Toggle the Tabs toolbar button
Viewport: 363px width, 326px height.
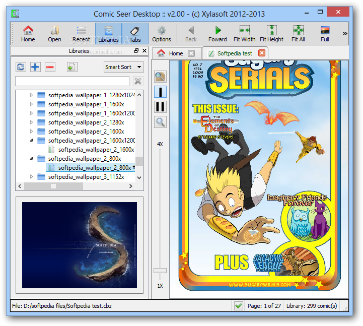(x=135, y=34)
